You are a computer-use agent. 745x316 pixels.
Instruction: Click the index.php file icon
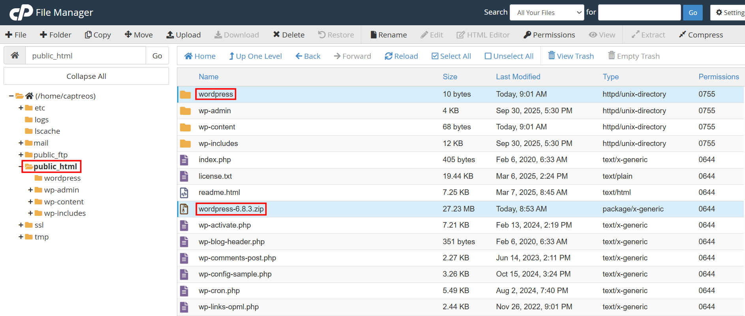[x=184, y=160]
